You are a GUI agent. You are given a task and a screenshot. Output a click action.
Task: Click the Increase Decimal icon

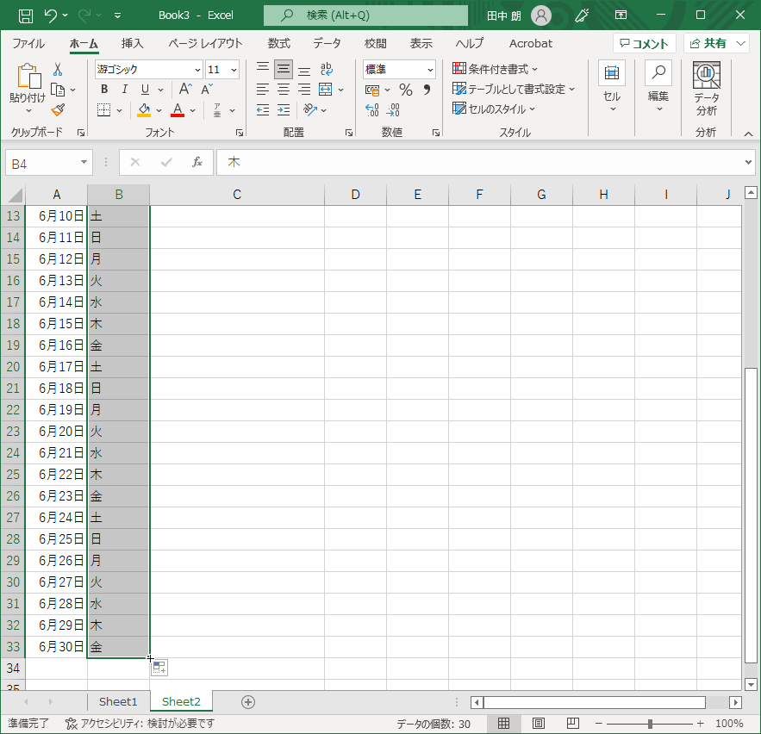click(x=371, y=110)
